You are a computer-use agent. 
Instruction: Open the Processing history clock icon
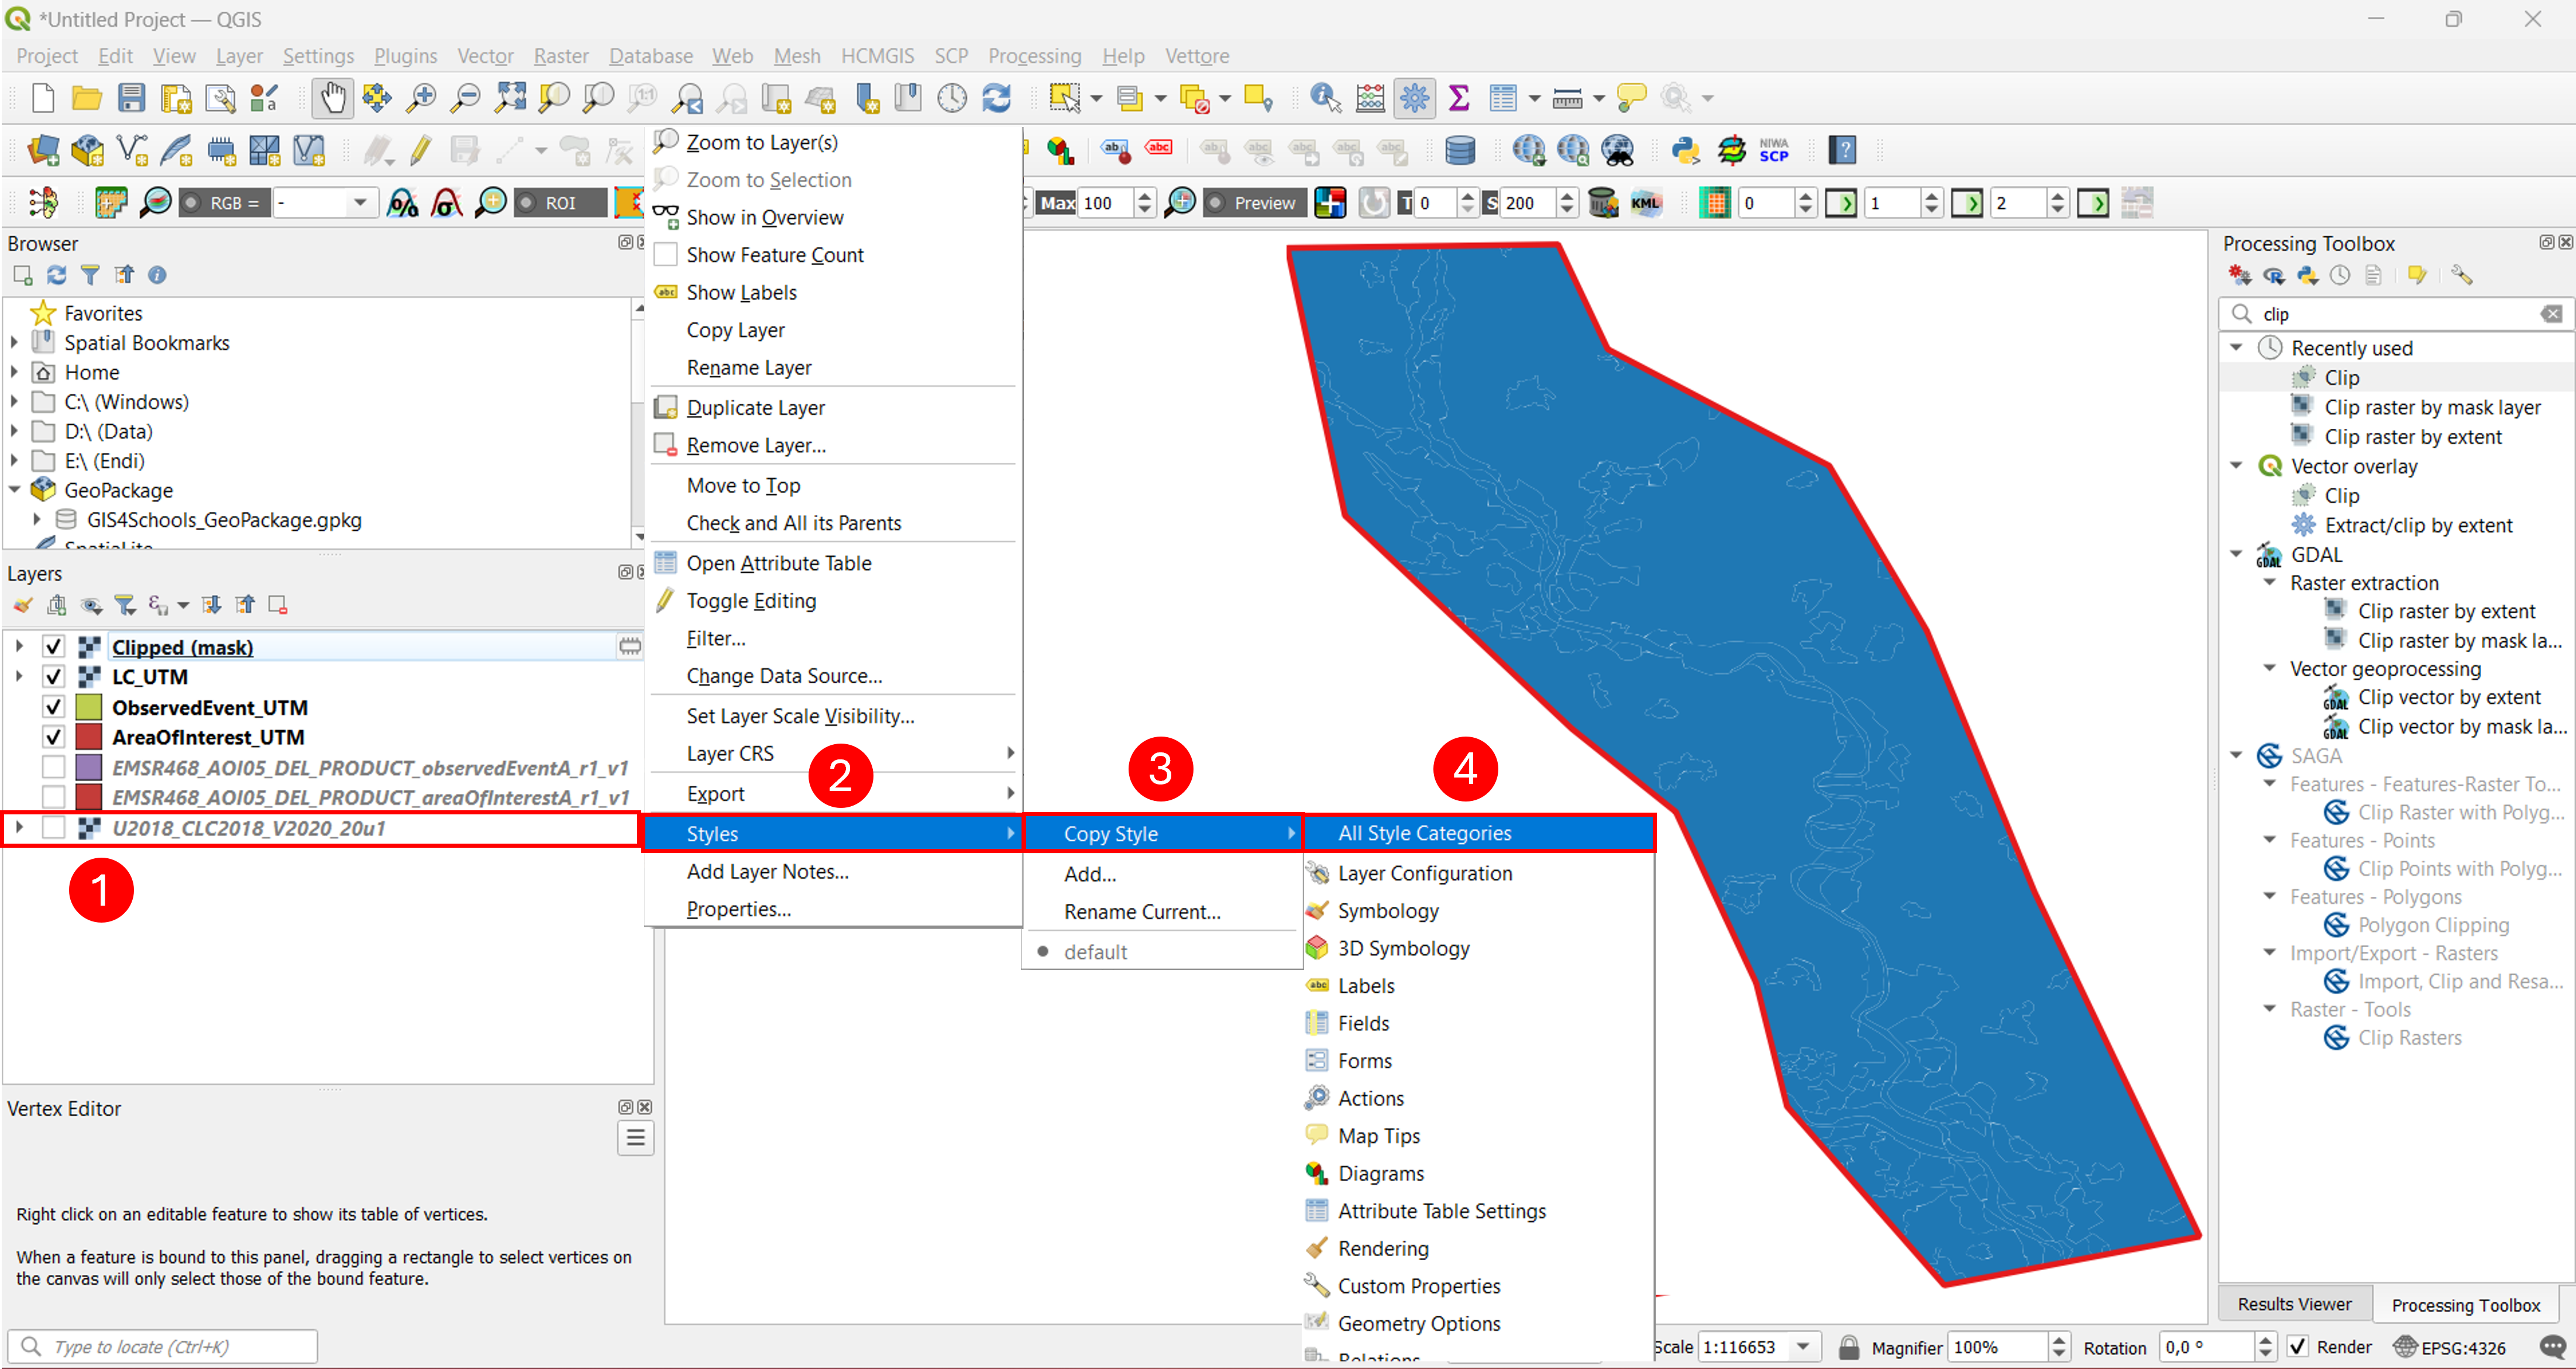coord(2340,275)
